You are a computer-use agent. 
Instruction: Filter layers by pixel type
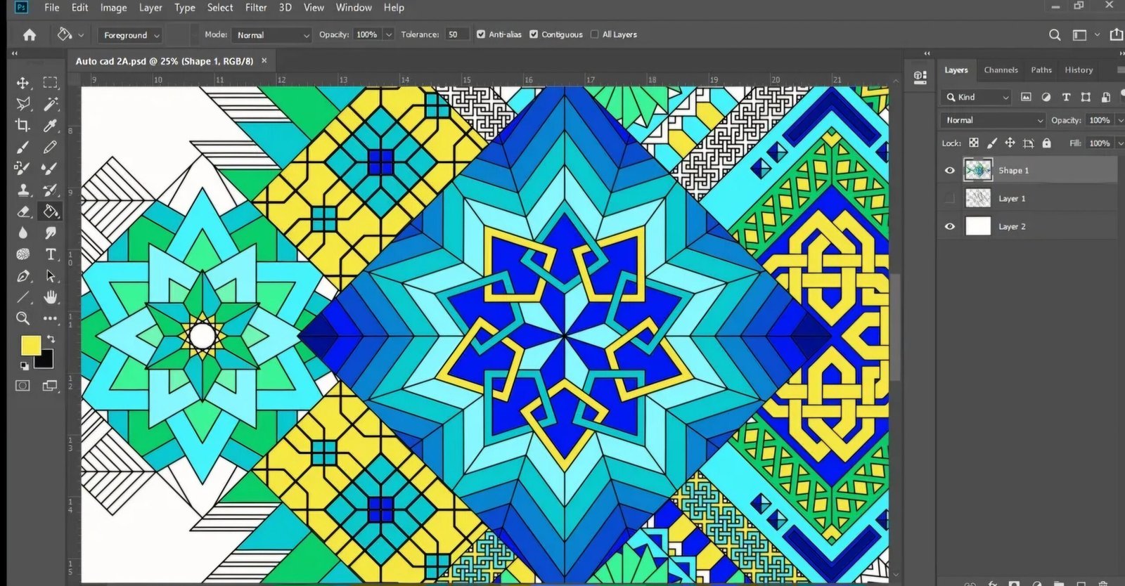click(x=1026, y=97)
